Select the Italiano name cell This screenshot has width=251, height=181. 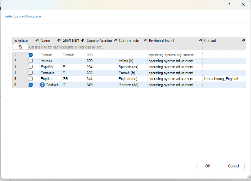[x=50, y=61]
